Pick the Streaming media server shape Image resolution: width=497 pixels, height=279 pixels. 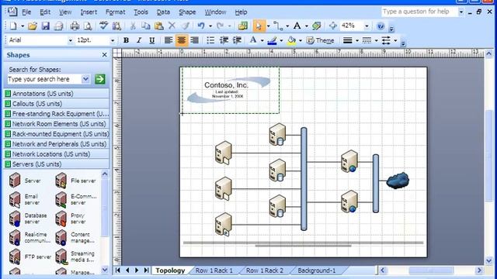click(x=75, y=257)
